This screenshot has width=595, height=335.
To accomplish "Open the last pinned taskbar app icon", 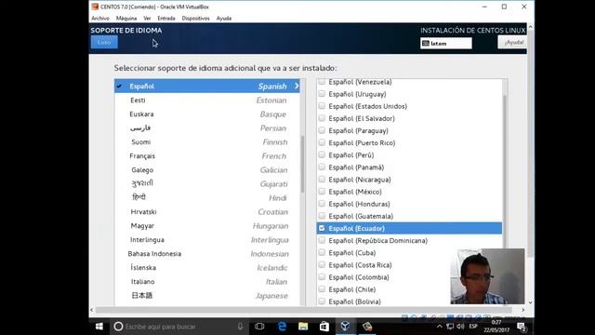I will tap(367, 327).
